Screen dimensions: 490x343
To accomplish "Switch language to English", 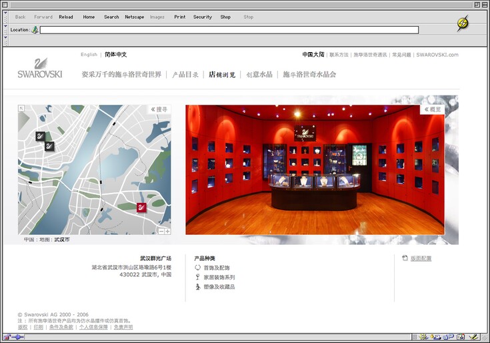I will point(89,55).
